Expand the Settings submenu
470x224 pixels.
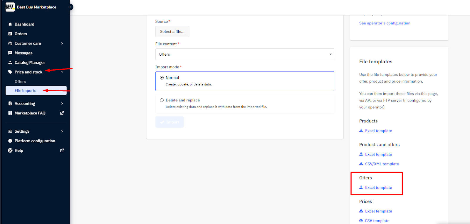click(x=62, y=131)
